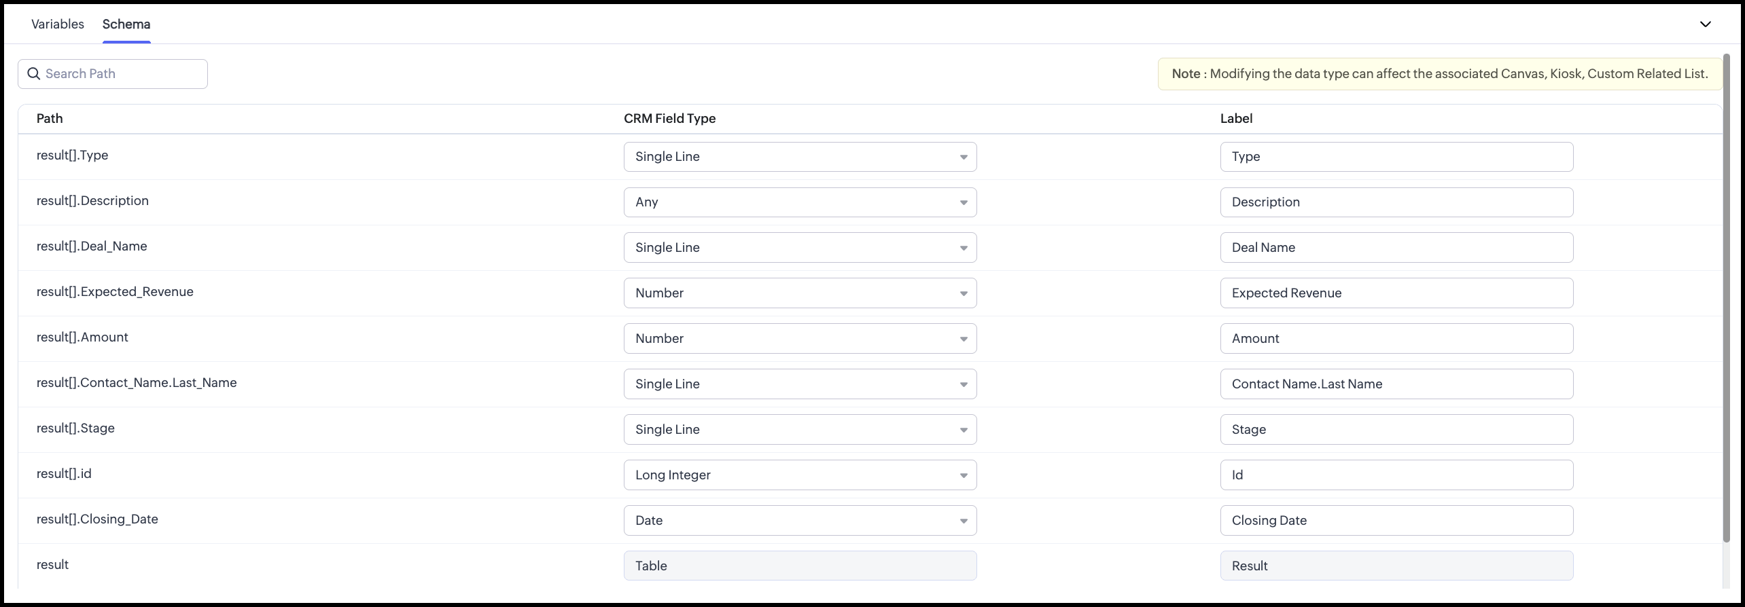Screen dimensions: 1745x607
Task: Focus the Search Path field
Action: pyautogui.click(x=122, y=73)
